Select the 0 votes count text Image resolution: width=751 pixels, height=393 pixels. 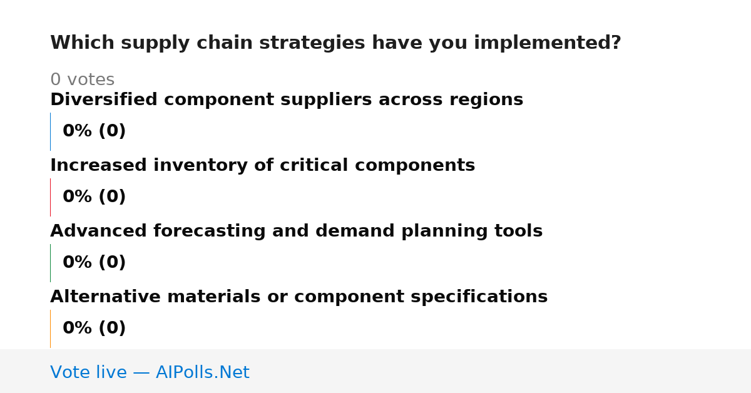coord(82,80)
